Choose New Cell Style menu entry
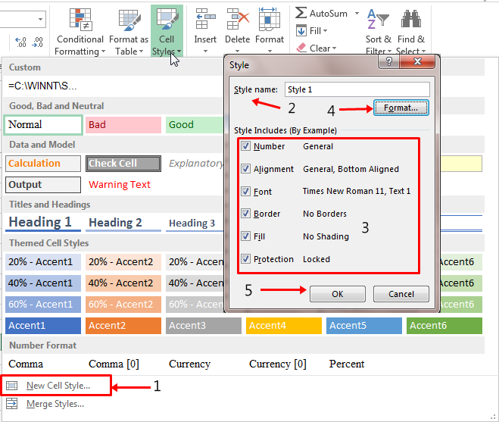This screenshot has height=422, width=499. 56,386
